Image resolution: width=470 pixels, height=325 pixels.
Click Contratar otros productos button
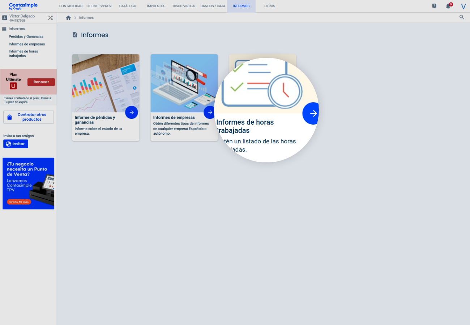point(29,117)
